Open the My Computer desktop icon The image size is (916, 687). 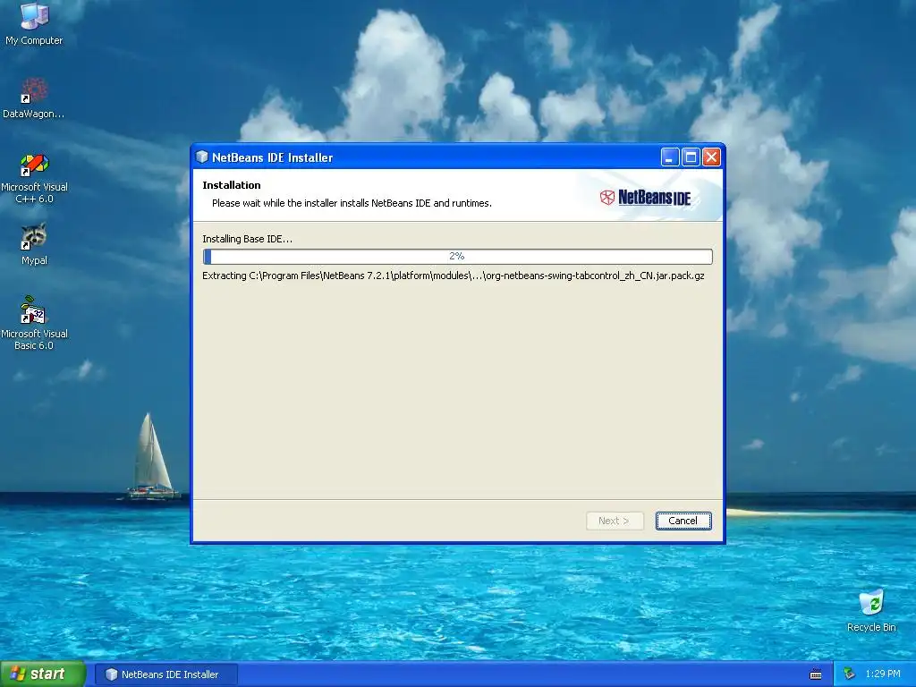click(34, 23)
